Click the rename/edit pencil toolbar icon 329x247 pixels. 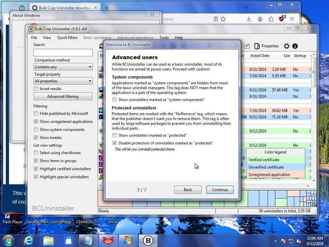(x=247, y=46)
